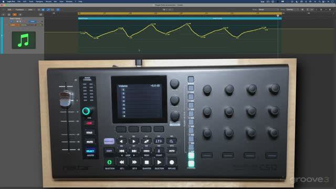Select the cyan Snare Dopple region header
336x189 pixels.
[x=180, y=19]
